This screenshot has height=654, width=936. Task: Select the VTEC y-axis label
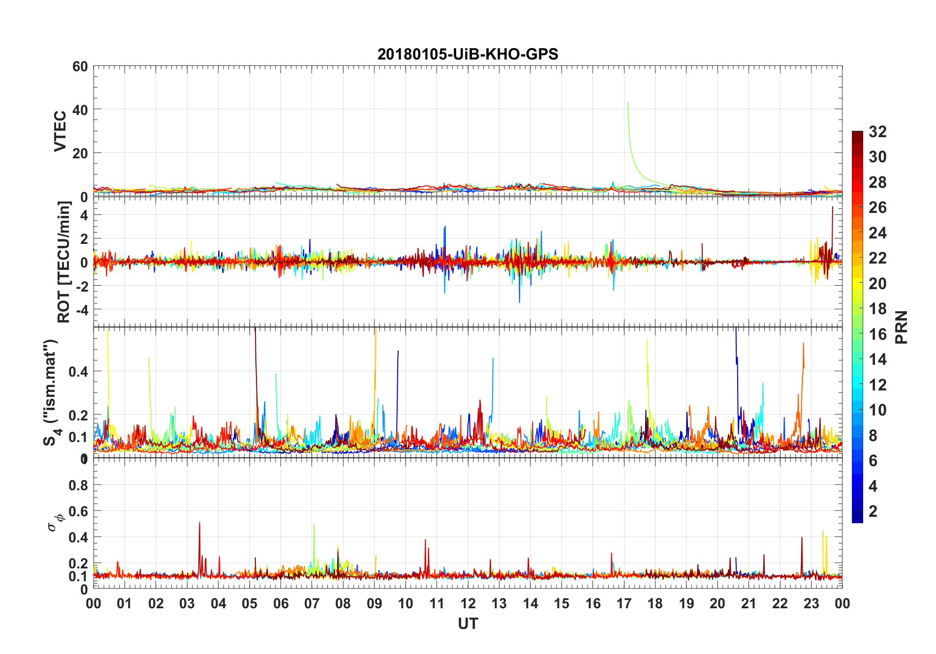click(60, 131)
